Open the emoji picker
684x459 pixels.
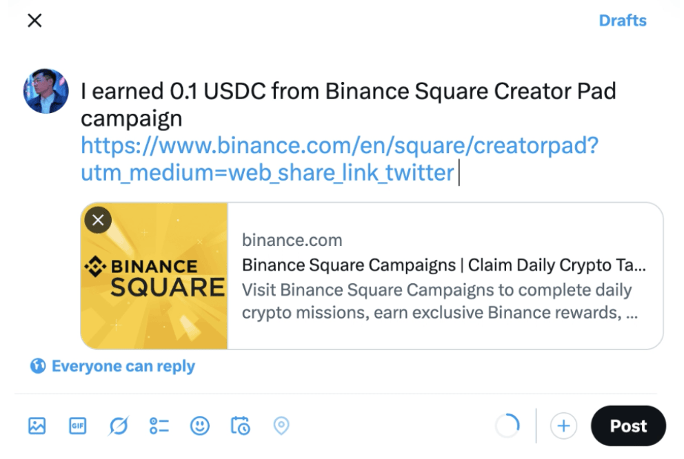pyautogui.click(x=200, y=426)
